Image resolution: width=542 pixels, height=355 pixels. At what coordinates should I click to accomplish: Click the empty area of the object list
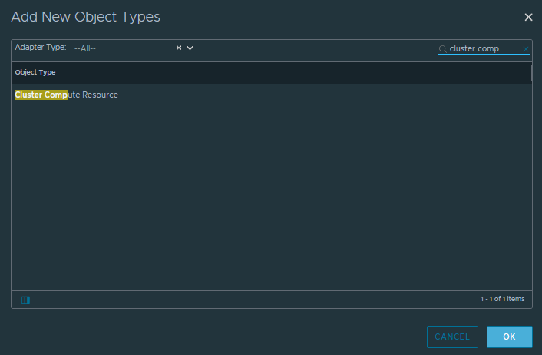[x=271, y=195]
